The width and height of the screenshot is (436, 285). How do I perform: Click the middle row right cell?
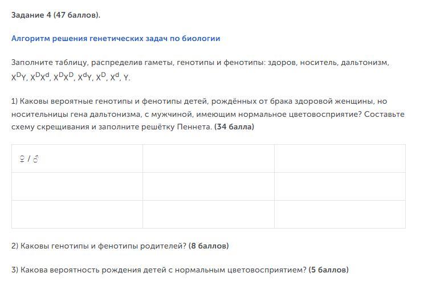(x=340, y=186)
